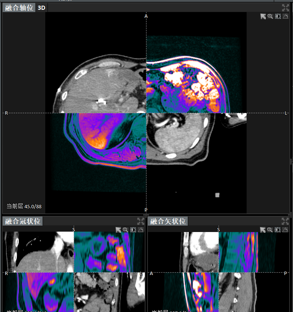This screenshot has width=293, height=312.
Task: Click the rotate angle tool in the axial view
Action: tap(285, 16)
